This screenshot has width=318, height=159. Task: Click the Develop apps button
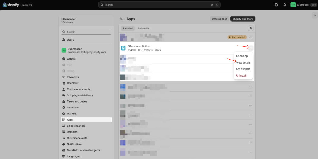point(220,19)
